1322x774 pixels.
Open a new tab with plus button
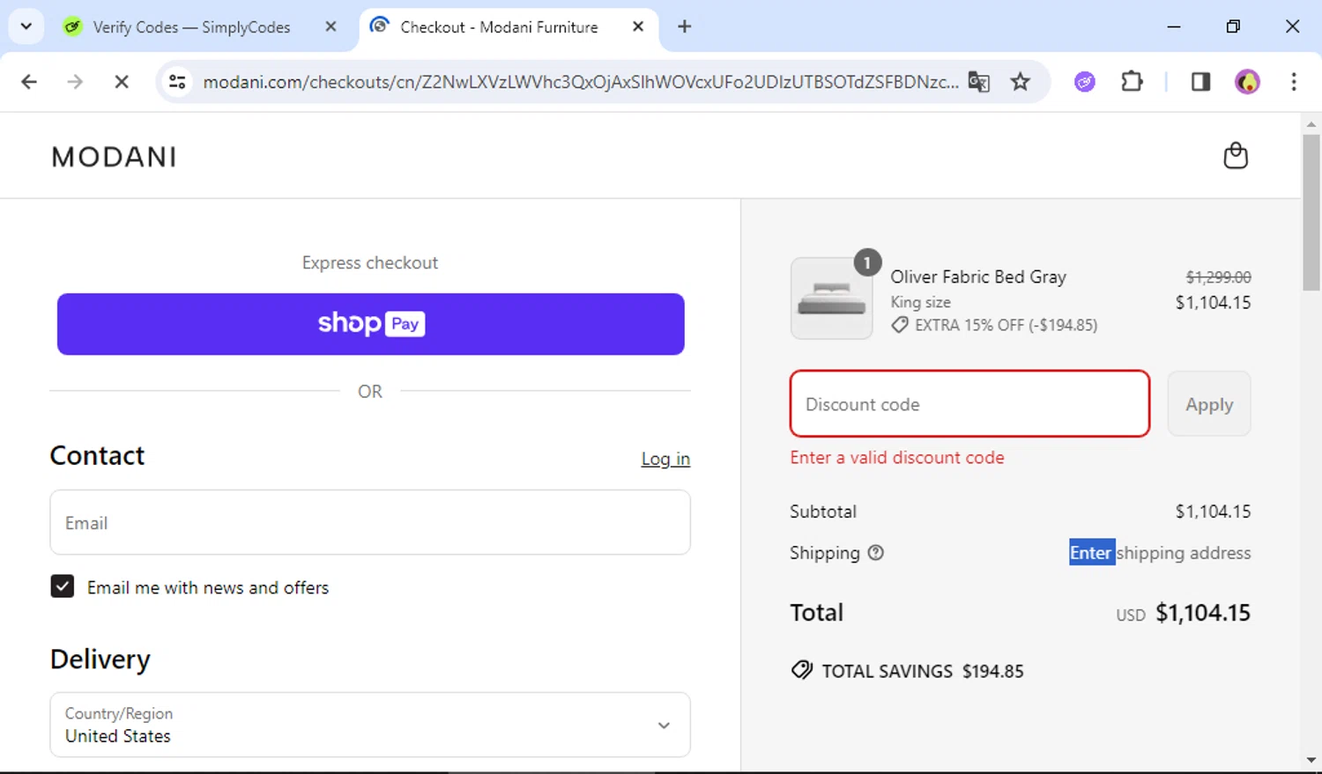684,26
